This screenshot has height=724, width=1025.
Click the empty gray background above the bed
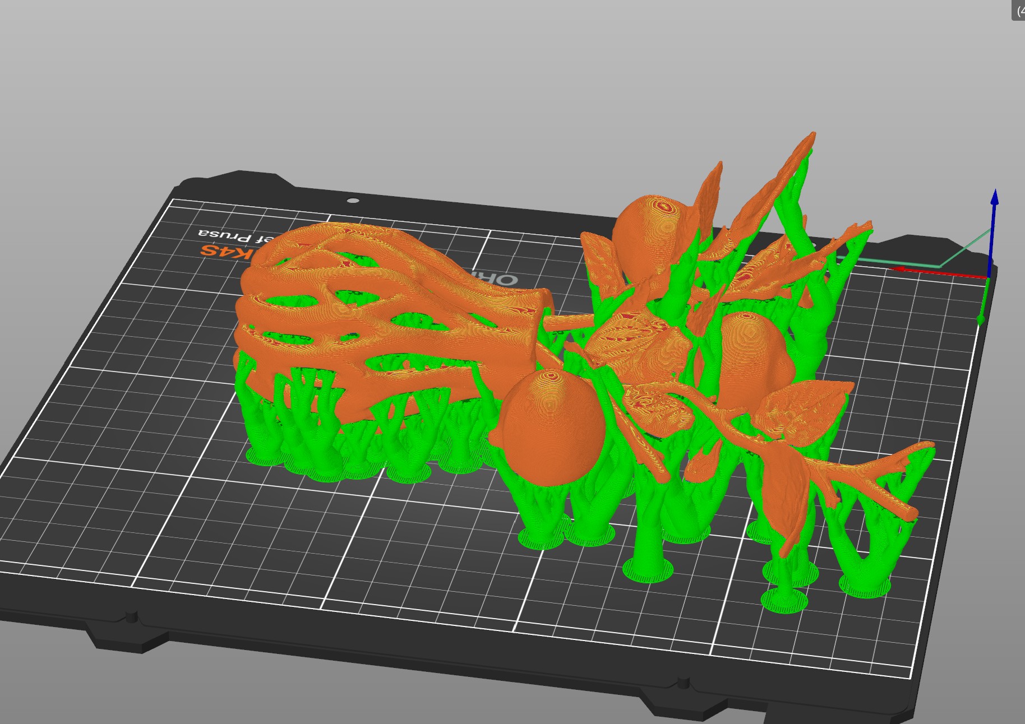tap(449, 84)
